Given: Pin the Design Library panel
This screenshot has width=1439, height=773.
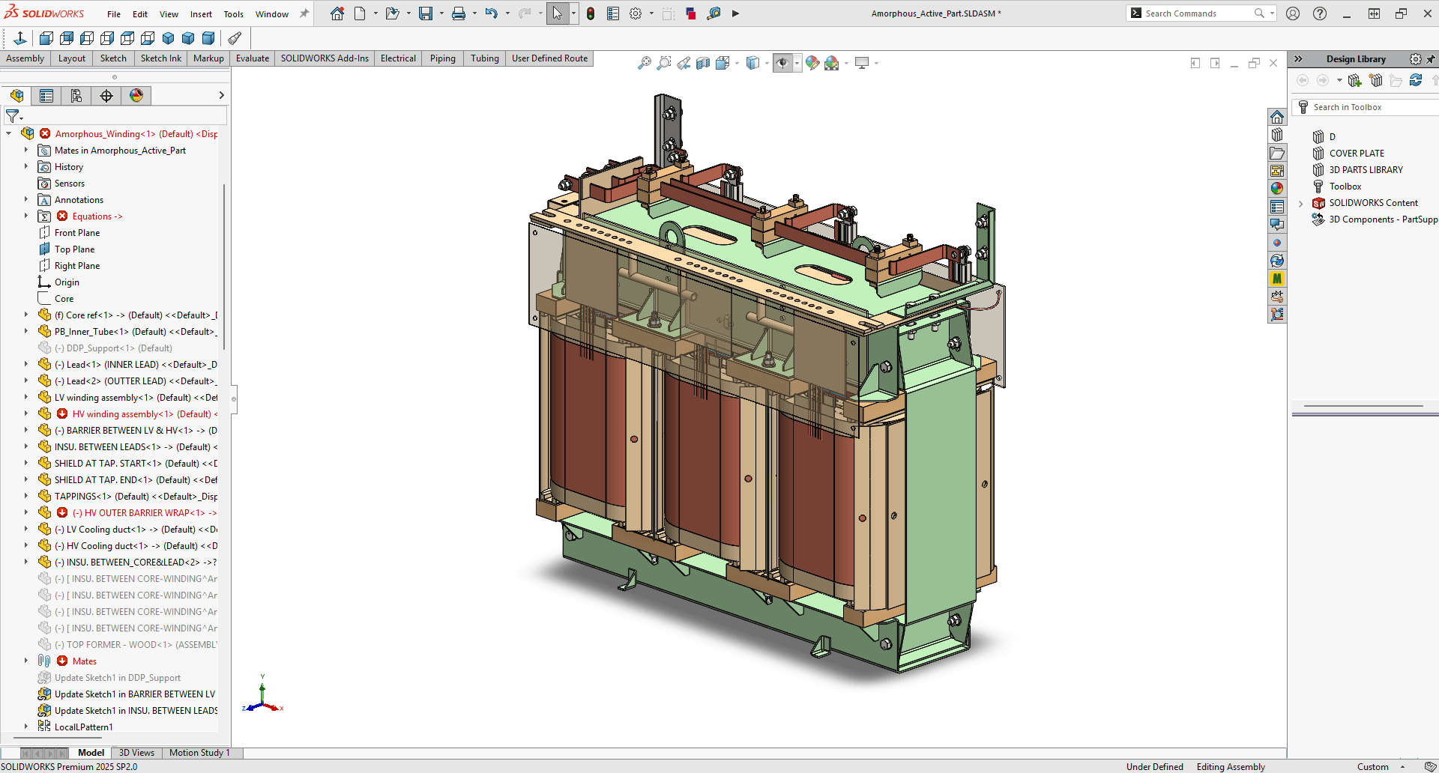Looking at the screenshot, I should point(1432,58).
